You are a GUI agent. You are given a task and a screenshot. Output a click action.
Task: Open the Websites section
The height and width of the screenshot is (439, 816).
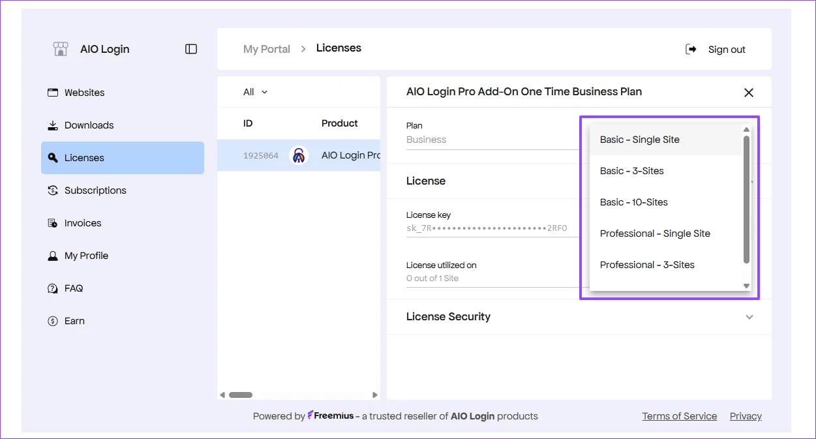123,93
